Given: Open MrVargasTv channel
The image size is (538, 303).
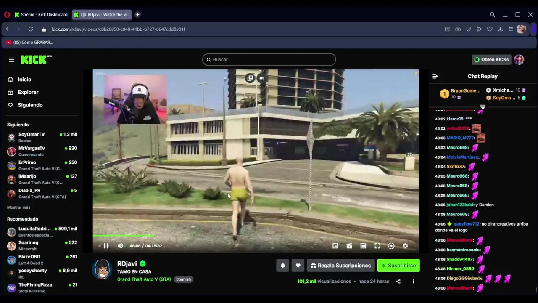Looking at the screenshot, I should (x=42, y=151).
